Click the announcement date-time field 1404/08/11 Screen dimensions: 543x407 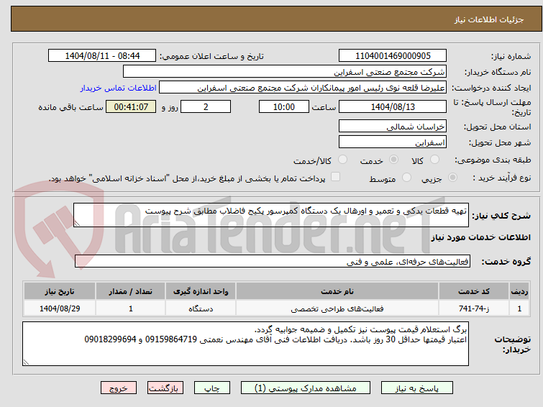pyautogui.click(x=102, y=56)
